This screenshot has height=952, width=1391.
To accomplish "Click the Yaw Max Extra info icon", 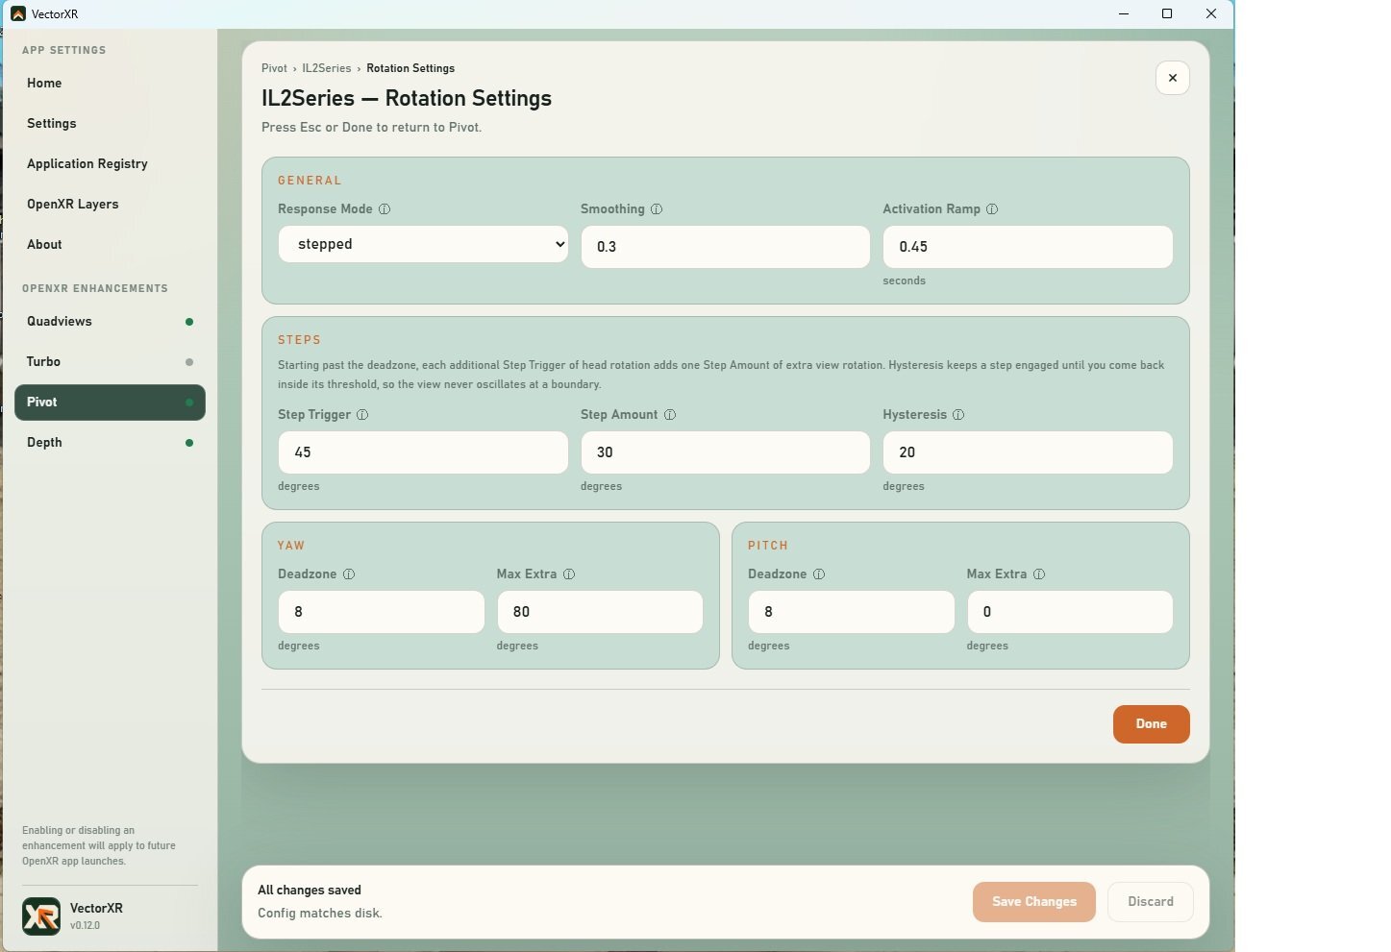I will pyautogui.click(x=569, y=574).
